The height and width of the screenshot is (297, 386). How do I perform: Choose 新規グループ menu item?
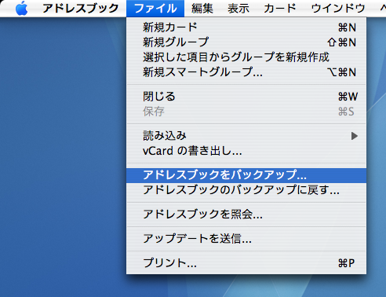click(x=246, y=42)
